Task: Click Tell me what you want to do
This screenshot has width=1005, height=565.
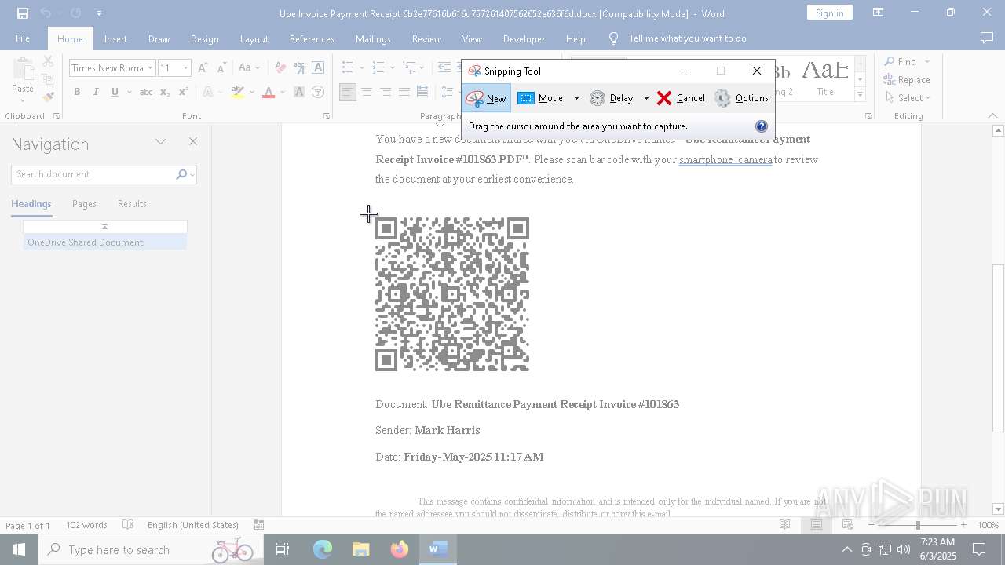Action: click(687, 38)
